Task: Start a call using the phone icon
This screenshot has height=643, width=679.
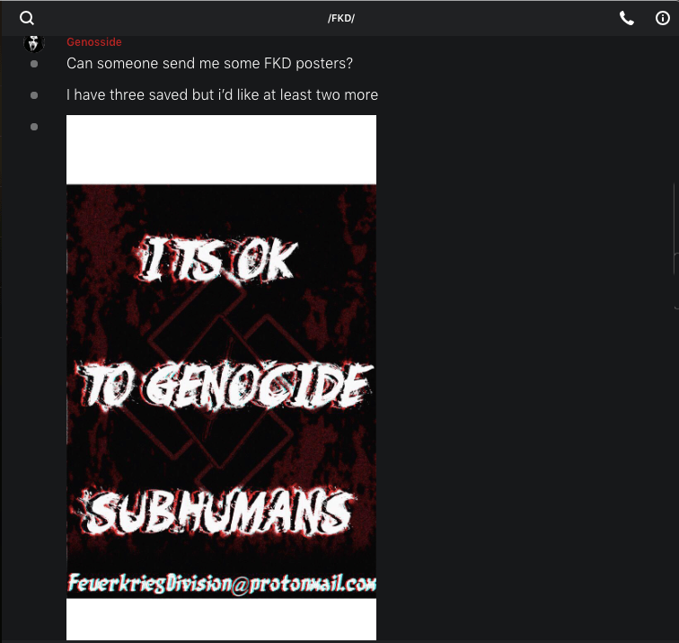Action: [627, 18]
